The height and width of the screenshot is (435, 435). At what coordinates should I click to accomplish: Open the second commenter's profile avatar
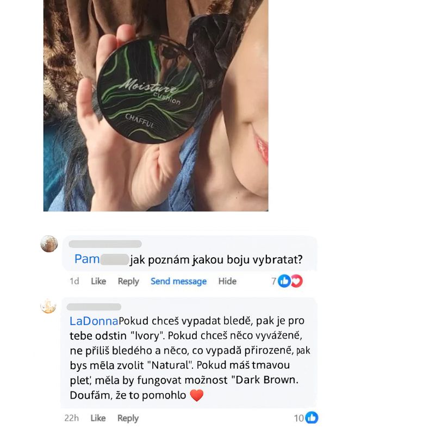point(48,306)
